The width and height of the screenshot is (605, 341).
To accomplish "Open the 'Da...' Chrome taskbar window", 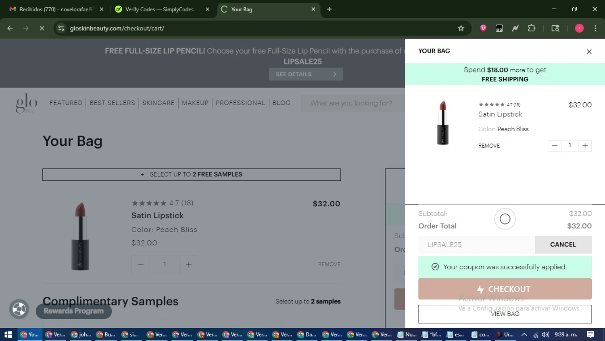I will 307,335.
